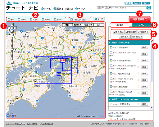159x127 pixels.
Task: Click the chart list scrollbar thumb
Action: [x=152, y=62]
